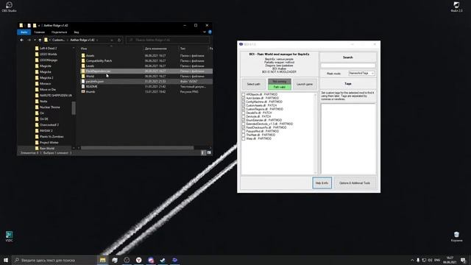
Task: Click the microphone icon in system tray
Action: [x=418, y=260]
